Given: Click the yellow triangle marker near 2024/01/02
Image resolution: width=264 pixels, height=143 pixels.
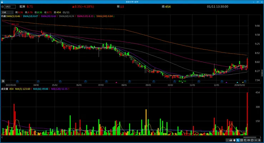Looking at the screenshot, I should pyautogui.click(x=243, y=82).
